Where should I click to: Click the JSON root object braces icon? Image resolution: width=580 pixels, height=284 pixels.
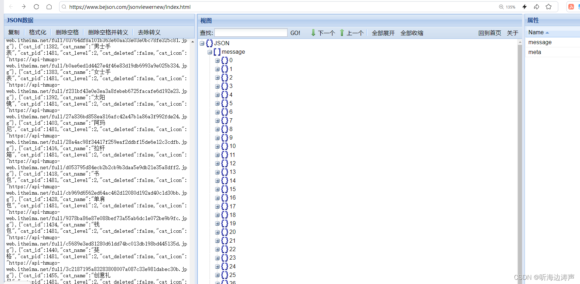coord(209,43)
